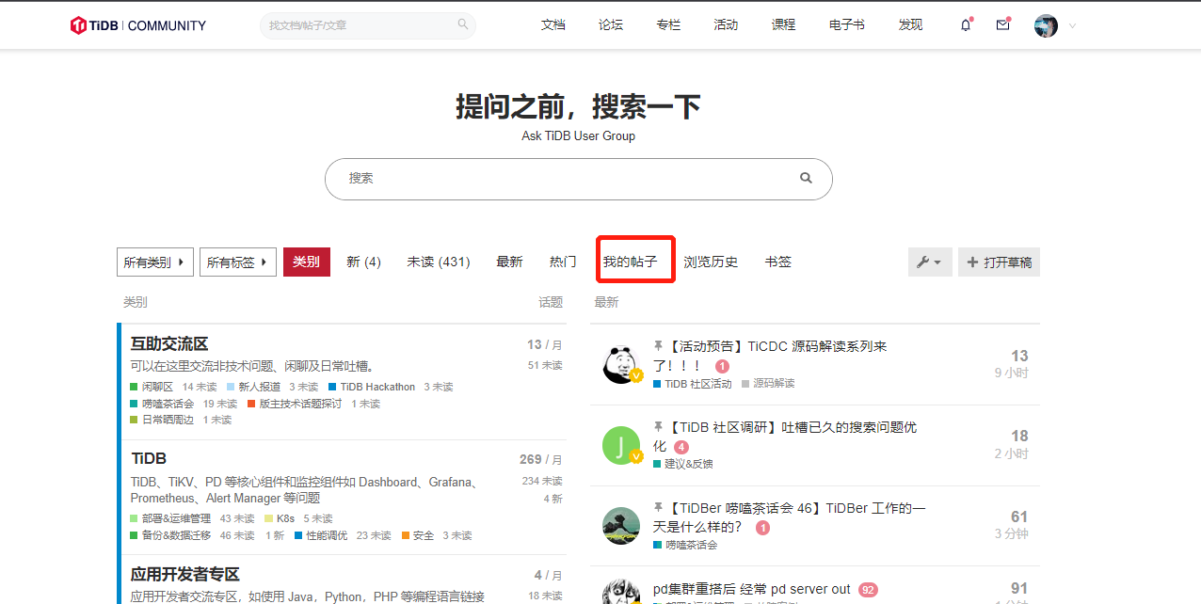
Task: Open the 源码解读 tag
Action: click(768, 383)
